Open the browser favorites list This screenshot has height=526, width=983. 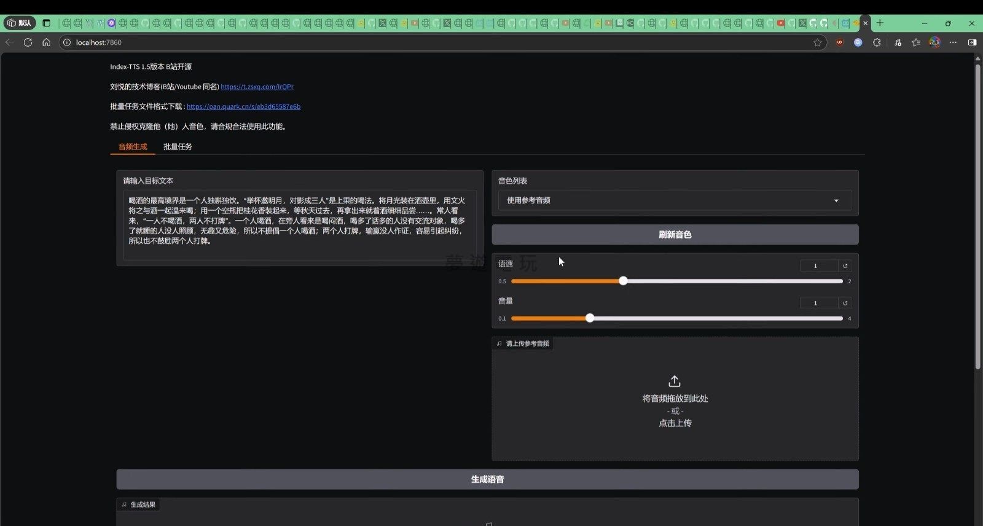coord(916,42)
